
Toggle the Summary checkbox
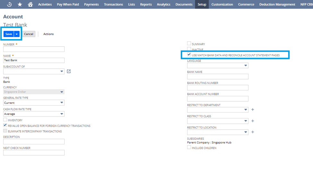tap(189, 43)
